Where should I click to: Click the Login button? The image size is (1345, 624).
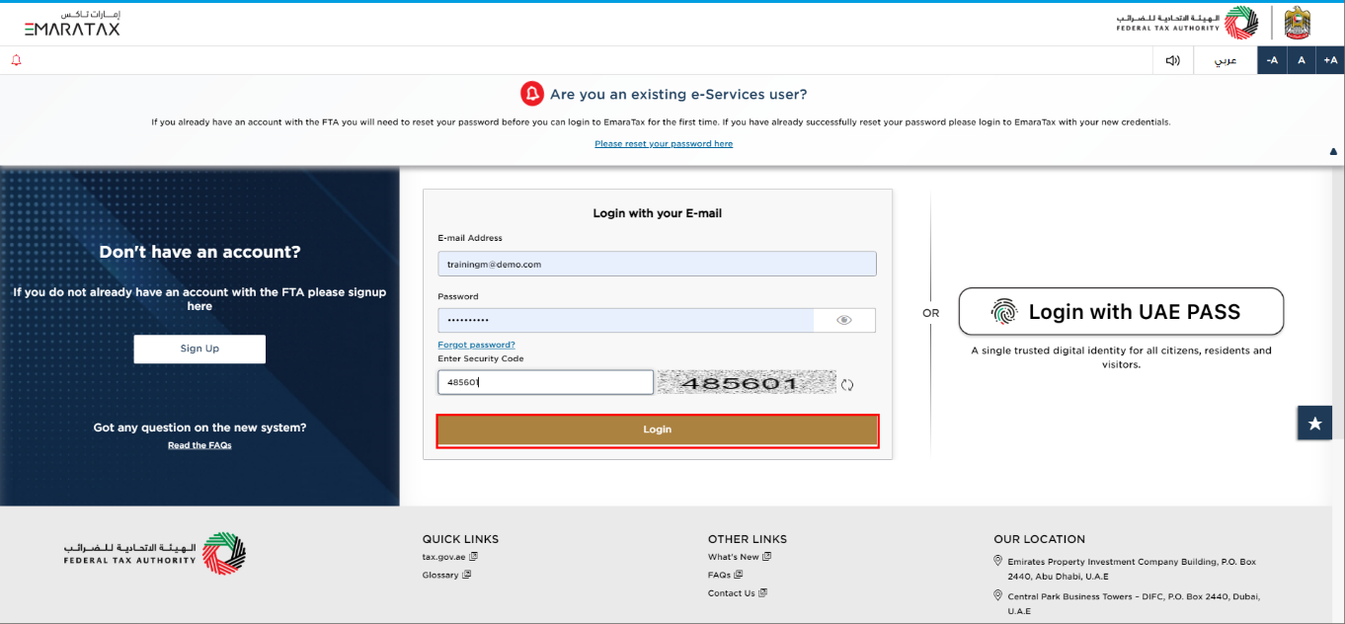click(x=658, y=429)
